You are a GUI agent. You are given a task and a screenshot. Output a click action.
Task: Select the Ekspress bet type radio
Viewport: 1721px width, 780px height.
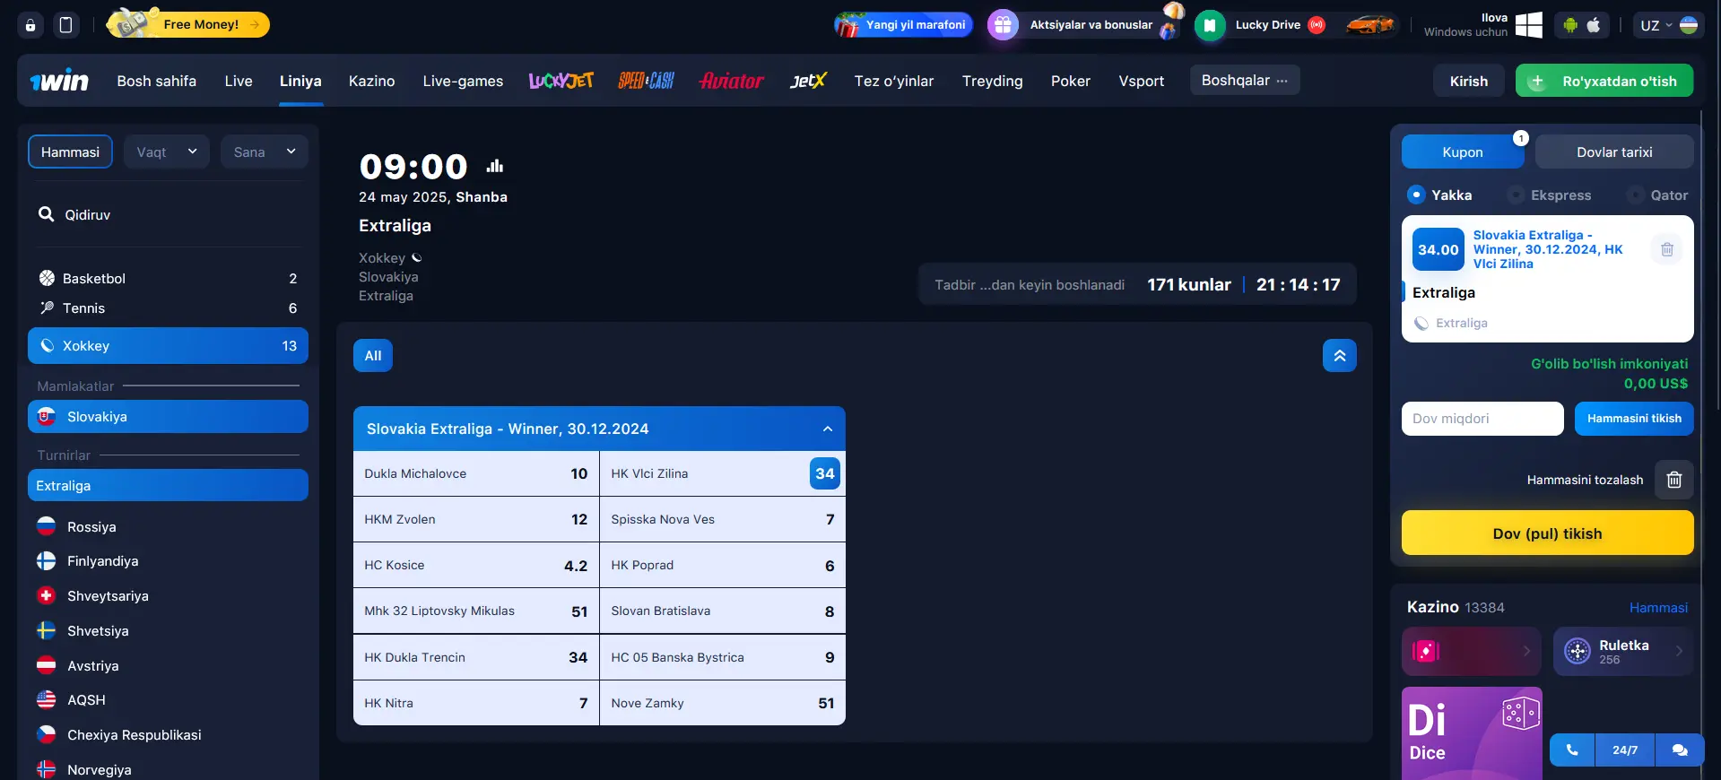(1516, 195)
